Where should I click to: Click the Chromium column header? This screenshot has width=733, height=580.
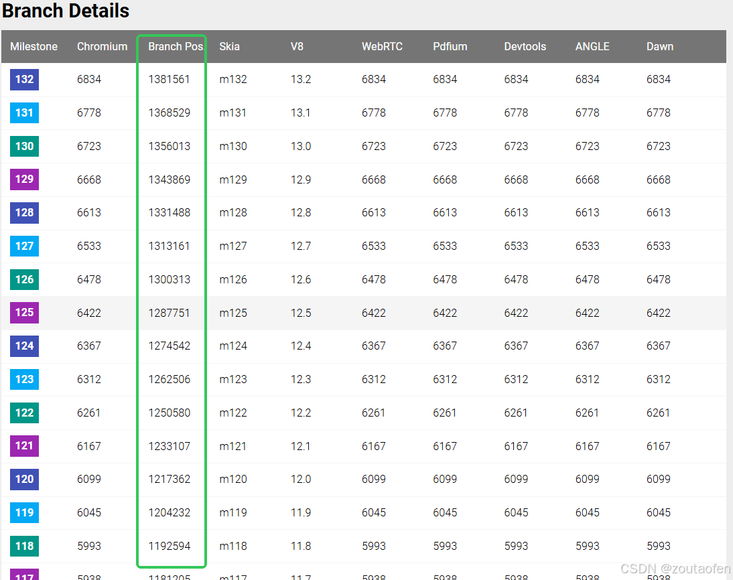coord(102,47)
